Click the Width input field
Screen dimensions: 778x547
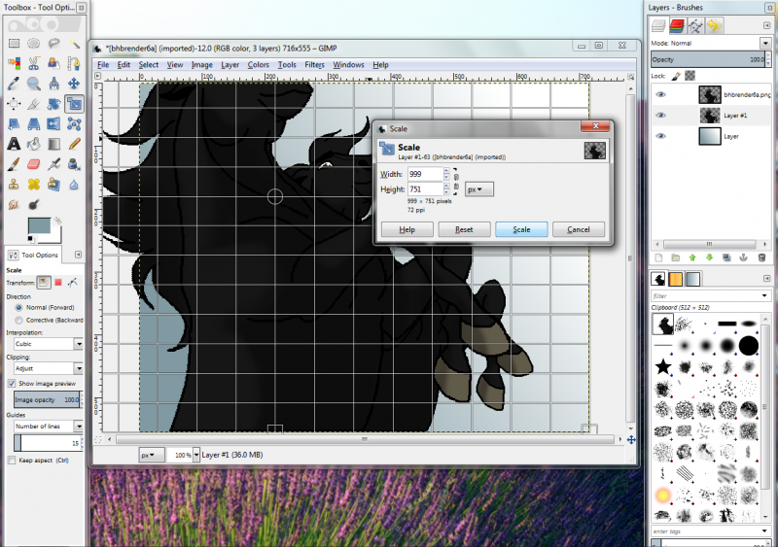[425, 174]
